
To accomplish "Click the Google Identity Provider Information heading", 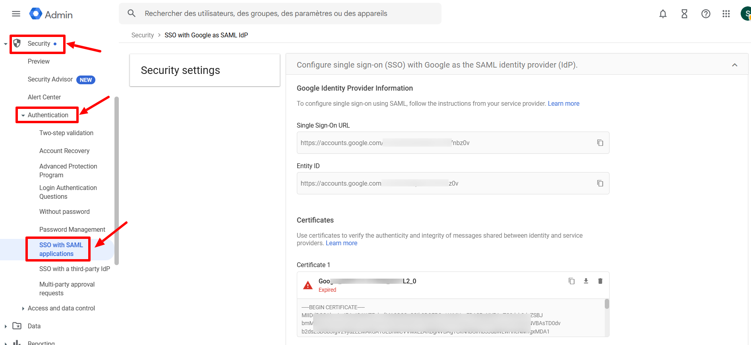I will point(355,88).
